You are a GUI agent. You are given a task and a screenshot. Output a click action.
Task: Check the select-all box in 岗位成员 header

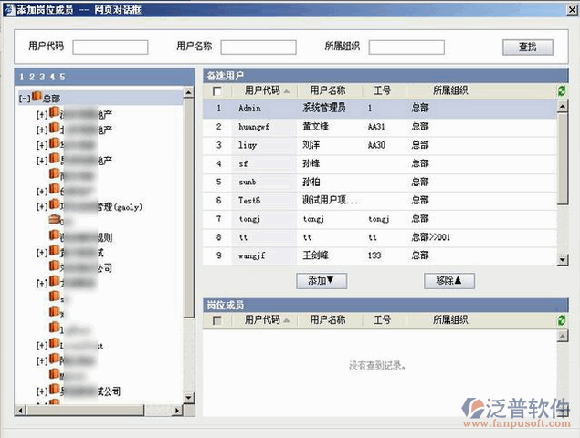pyautogui.click(x=216, y=321)
